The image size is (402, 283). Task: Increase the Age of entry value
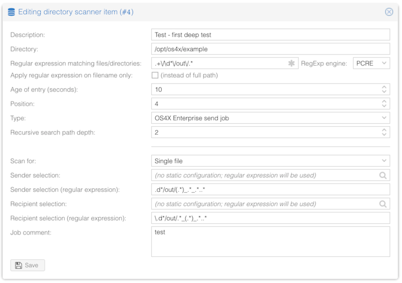tap(384, 87)
